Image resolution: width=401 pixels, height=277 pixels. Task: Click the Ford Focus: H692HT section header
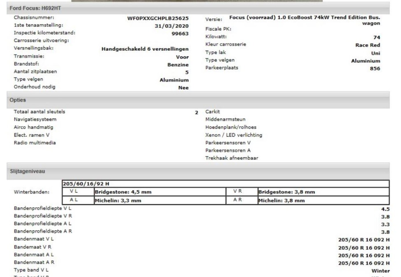coord(35,8)
